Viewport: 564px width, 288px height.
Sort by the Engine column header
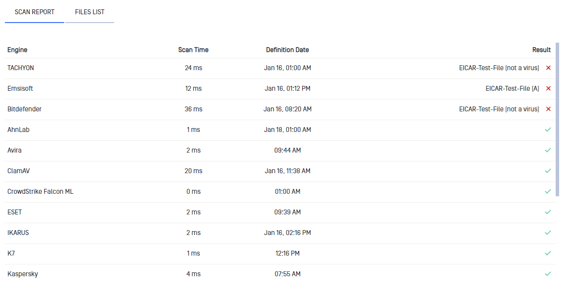coord(17,50)
